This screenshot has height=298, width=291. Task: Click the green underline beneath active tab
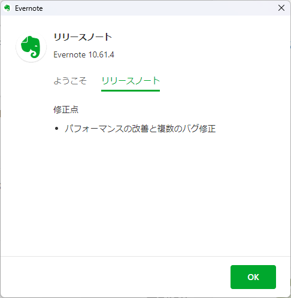131,90
